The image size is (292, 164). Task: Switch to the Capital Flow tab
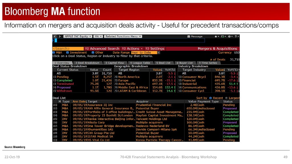(115, 63)
